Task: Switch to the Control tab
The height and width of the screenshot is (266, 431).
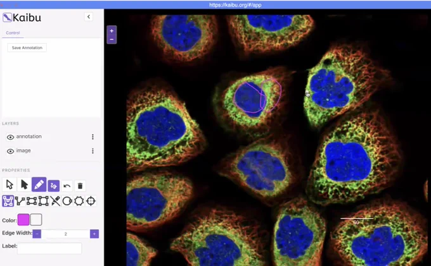Action: coord(13,33)
